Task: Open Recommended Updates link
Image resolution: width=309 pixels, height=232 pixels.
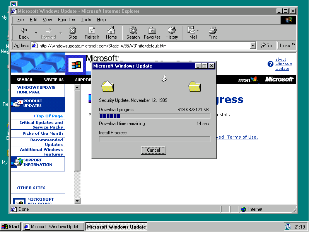Action: coord(46,142)
